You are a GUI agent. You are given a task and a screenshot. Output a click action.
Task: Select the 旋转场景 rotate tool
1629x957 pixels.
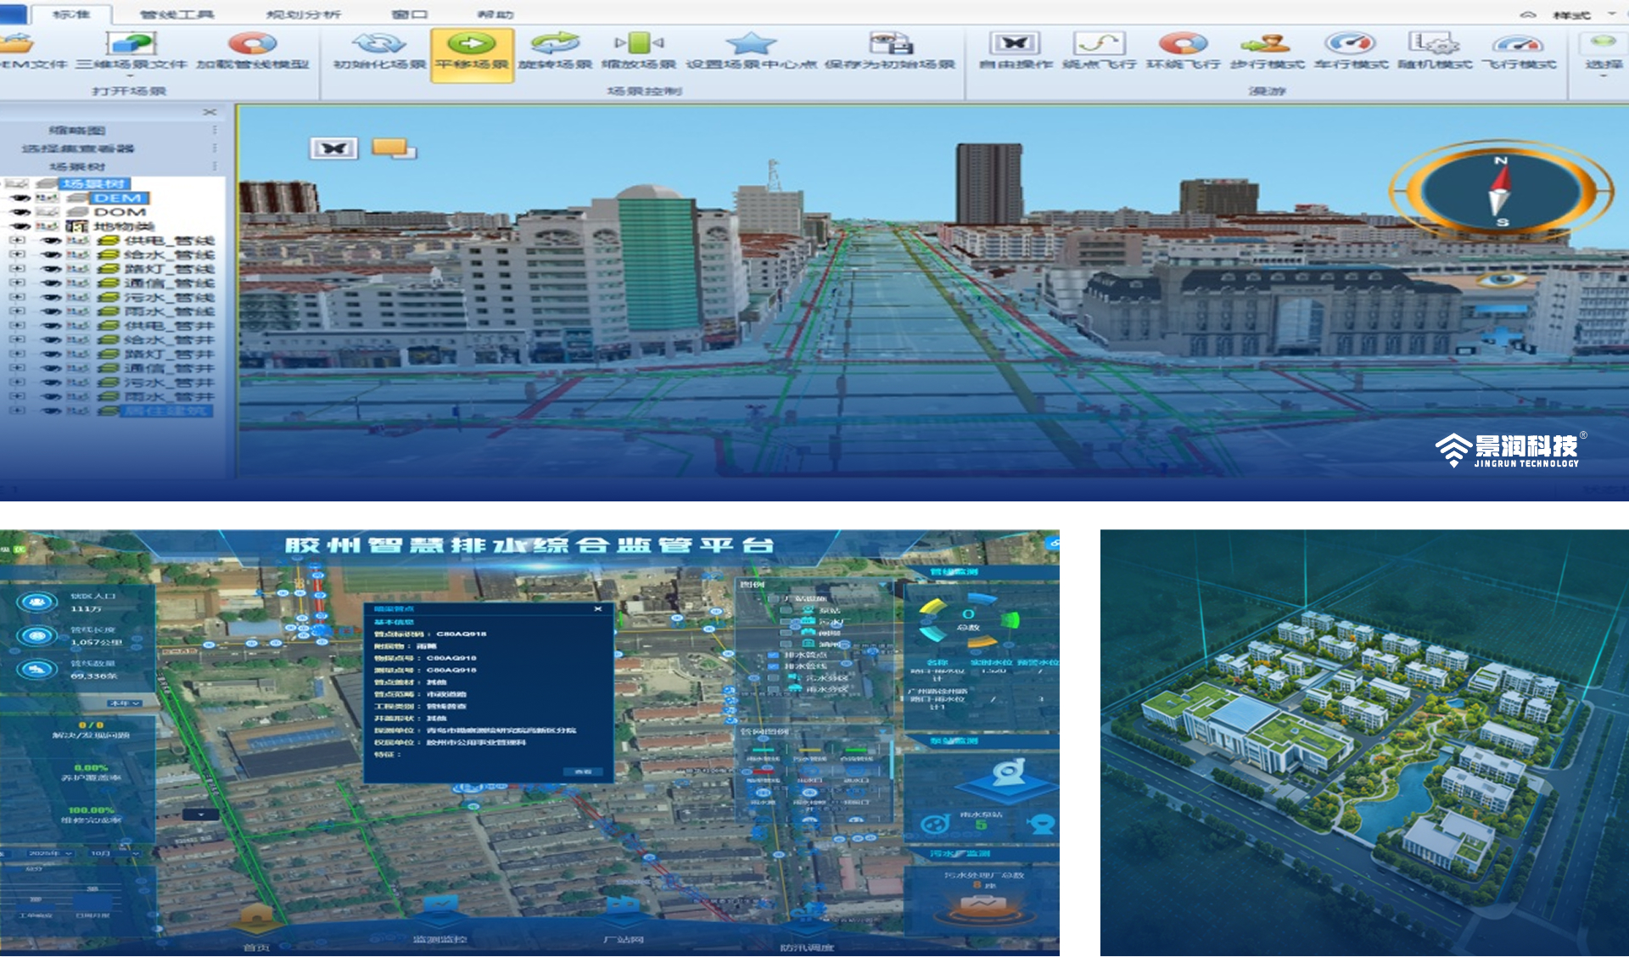tap(554, 51)
